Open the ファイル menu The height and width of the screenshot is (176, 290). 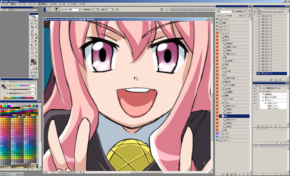point(5,4)
